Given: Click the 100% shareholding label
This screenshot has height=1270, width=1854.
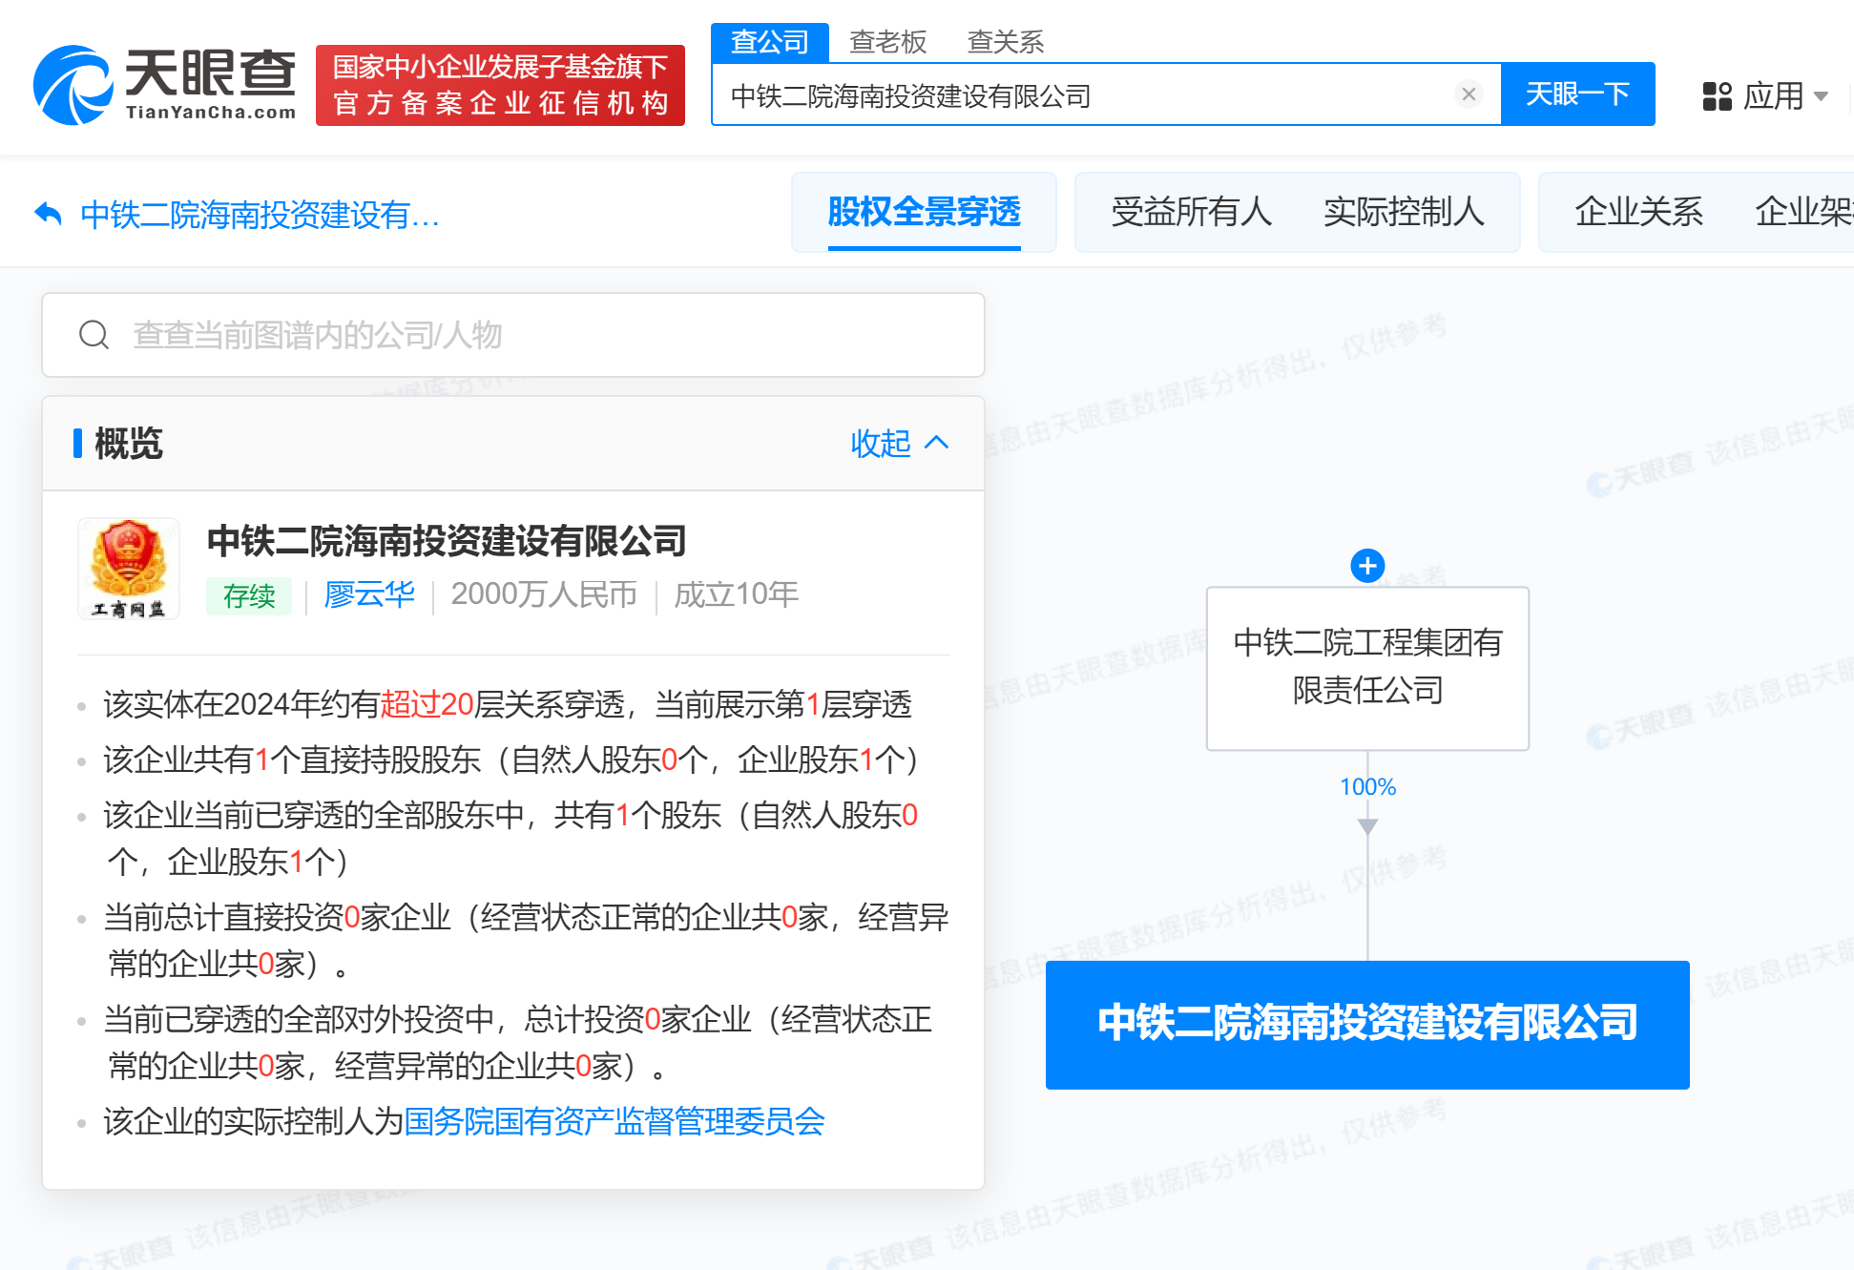Looking at the screenshot, I should (1367, 787).
